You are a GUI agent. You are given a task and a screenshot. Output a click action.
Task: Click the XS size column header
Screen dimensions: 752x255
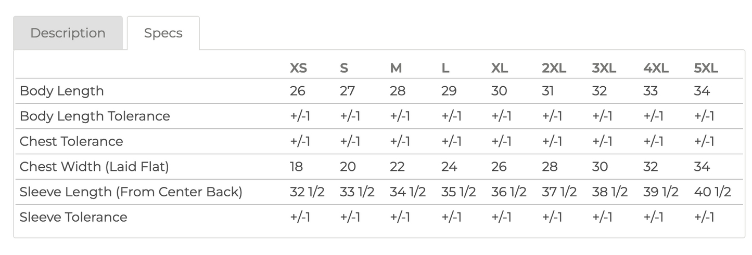(x=298, y=68)
